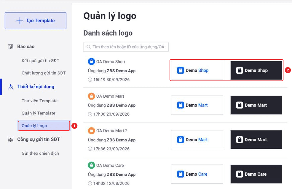Click timestamp 15h19 30/09/2026

click(x=111, y=80)
